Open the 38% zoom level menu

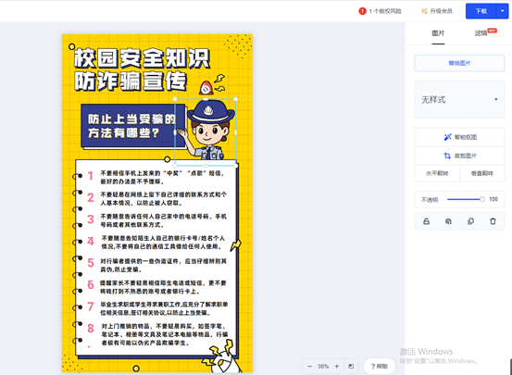pos(323,366)
